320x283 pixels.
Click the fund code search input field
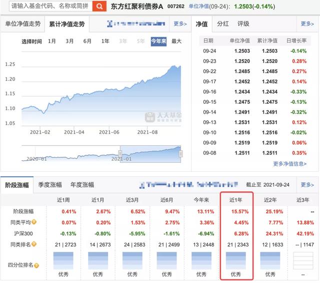click(51, 6)
